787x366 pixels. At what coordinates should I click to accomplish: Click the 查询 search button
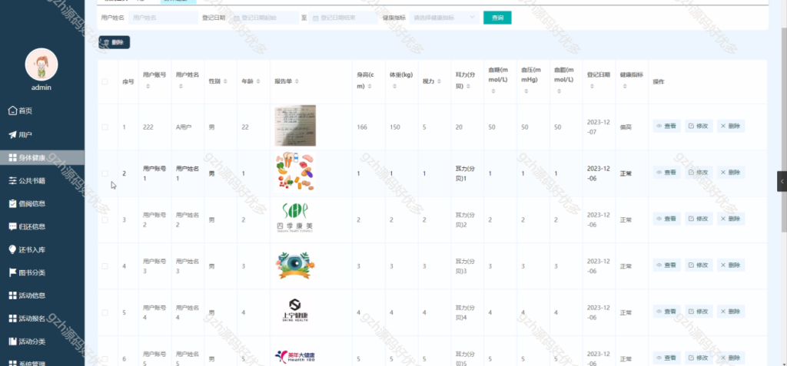[497, 18]
